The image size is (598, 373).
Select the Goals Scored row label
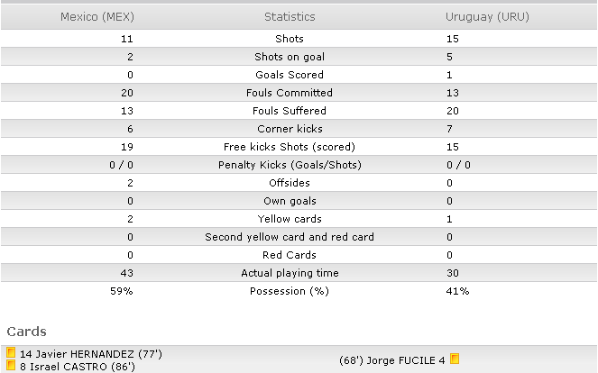pyautogui.click(x=290, y=75)
